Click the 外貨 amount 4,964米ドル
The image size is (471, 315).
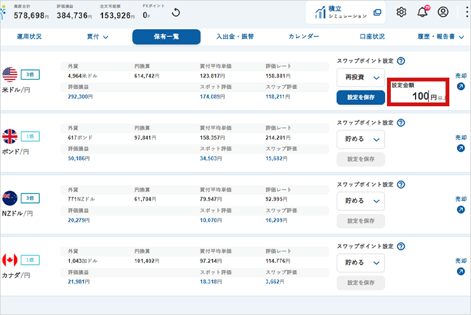coord(83,76)
